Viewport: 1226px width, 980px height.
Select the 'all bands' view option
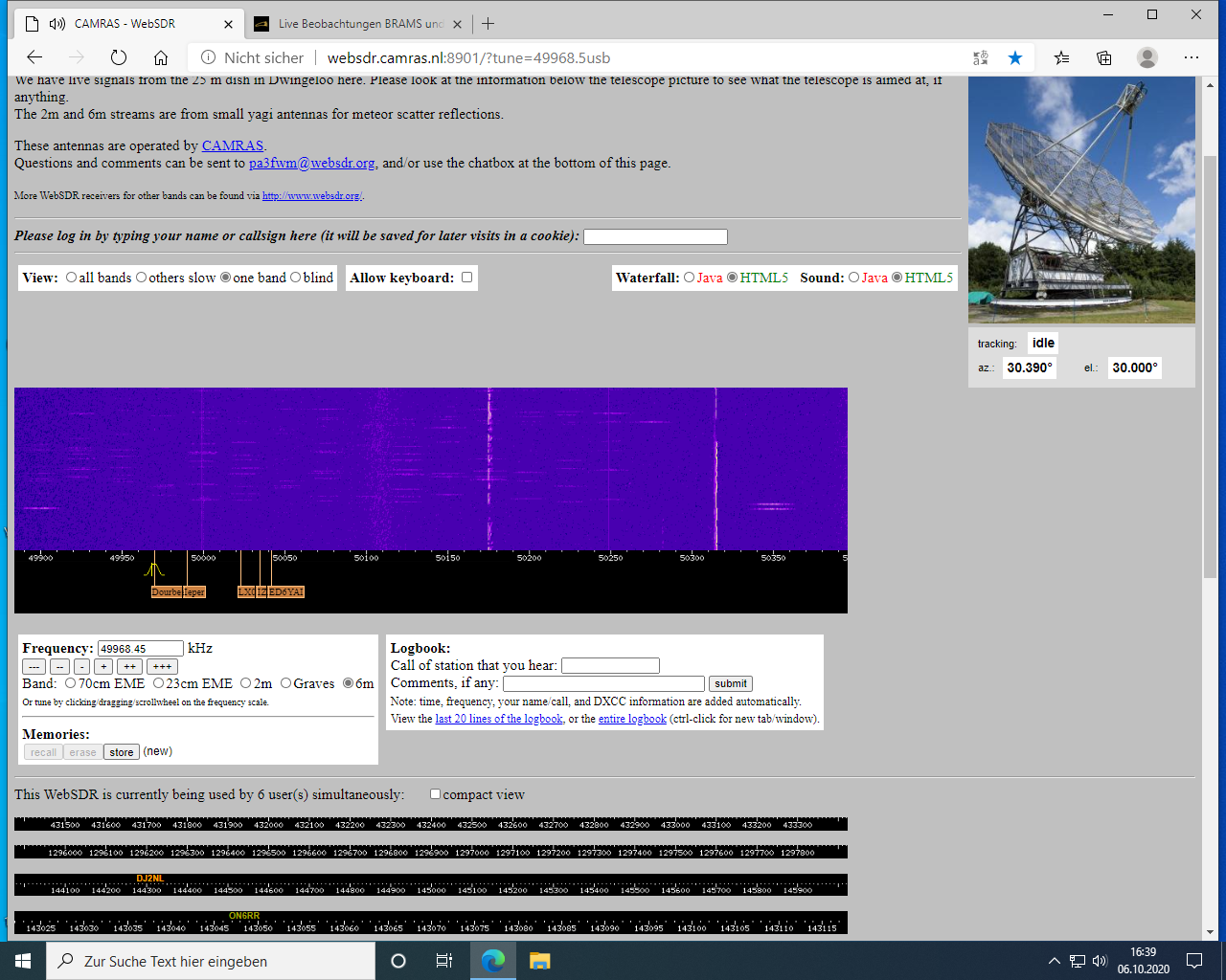click(x=71, y=278)
